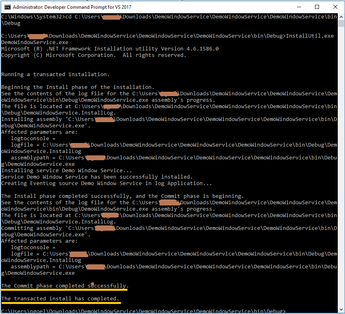Screen dimensions: 345x314
Task: Click below the scrollbar thumb to page down
Action: click(341, 160)
